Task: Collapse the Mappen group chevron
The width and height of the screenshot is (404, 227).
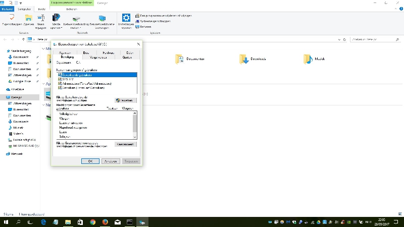Action: (43, 48)
